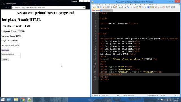Click the text input containing dedededegere
Image resolution: width=181 pixels, height=102 pixels.
click(11, 54)
